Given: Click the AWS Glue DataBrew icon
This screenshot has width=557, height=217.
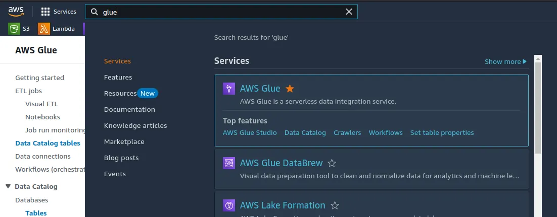Looking at the screenshot, I should click(x=229, y=163).
